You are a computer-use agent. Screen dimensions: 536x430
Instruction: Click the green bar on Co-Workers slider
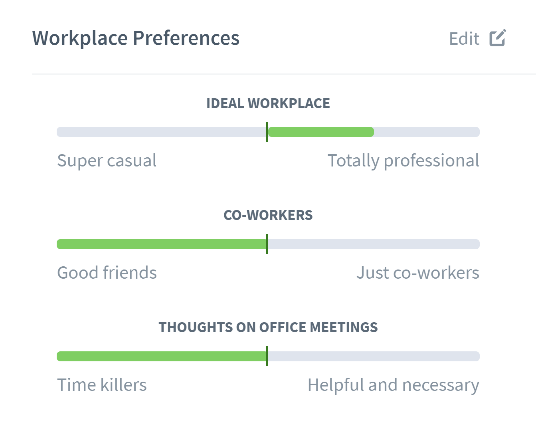pos(160,244)
